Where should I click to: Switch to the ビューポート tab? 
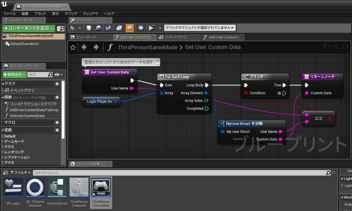tap(91, 37)
